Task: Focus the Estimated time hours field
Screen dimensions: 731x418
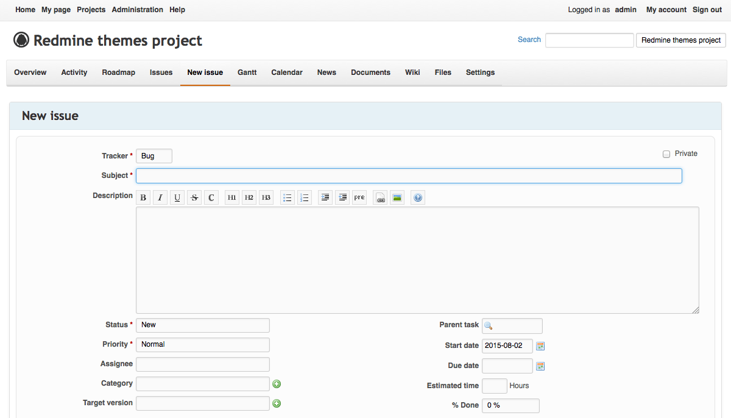Action: pos(495,386)
